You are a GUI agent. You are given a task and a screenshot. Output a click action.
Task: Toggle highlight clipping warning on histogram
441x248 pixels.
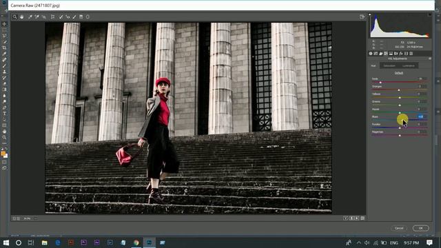point(430,14)
